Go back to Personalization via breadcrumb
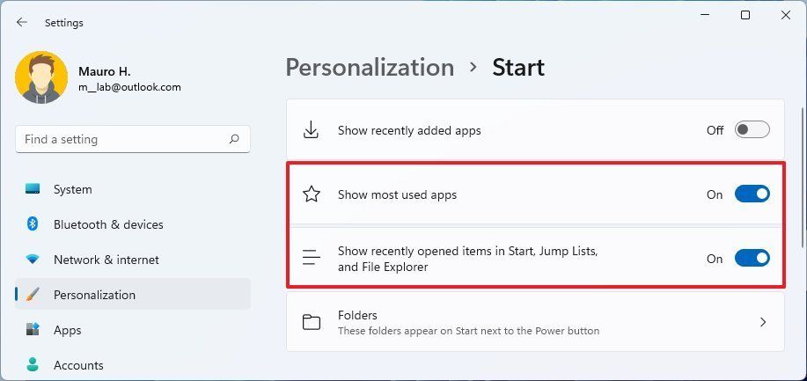Screen dimensions: 807x381 coord(370,68)
